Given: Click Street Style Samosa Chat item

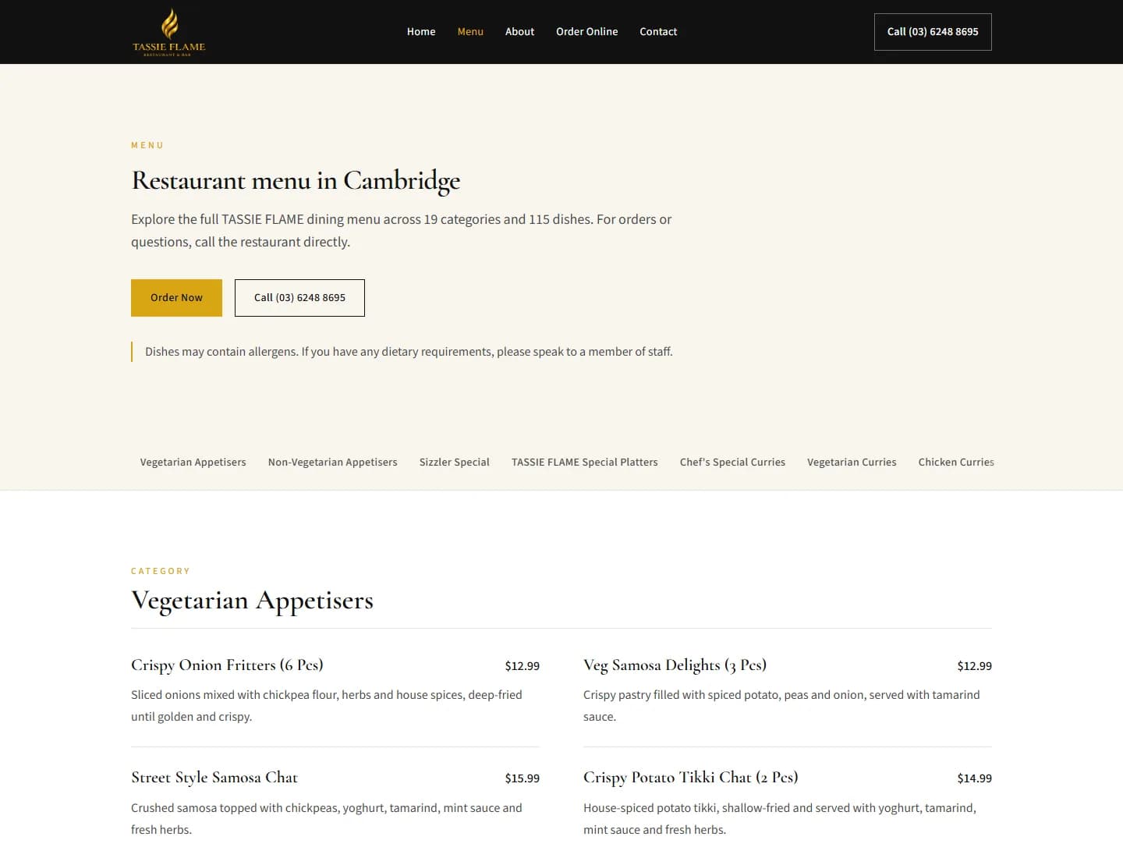Looking at the screenshot, I should pyautogui.click(x=214, y=778).
